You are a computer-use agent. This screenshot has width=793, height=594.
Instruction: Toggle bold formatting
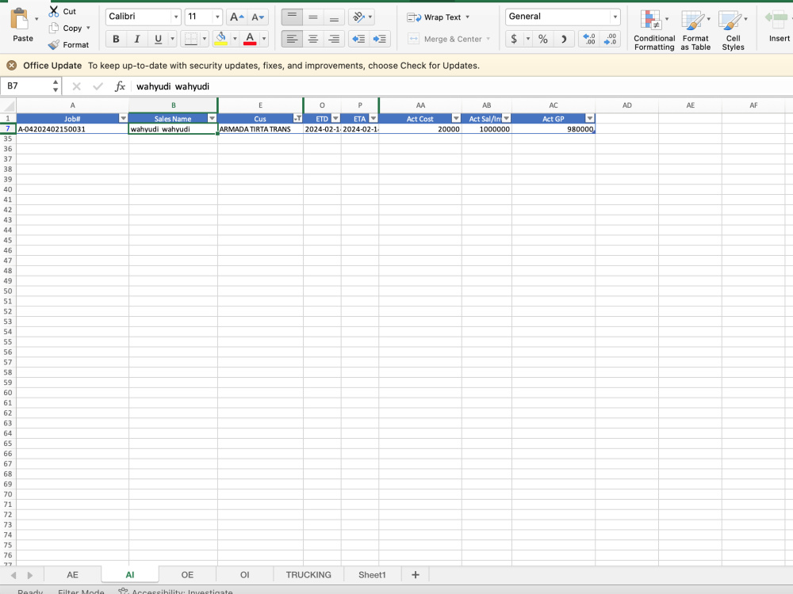pos(116,39)
